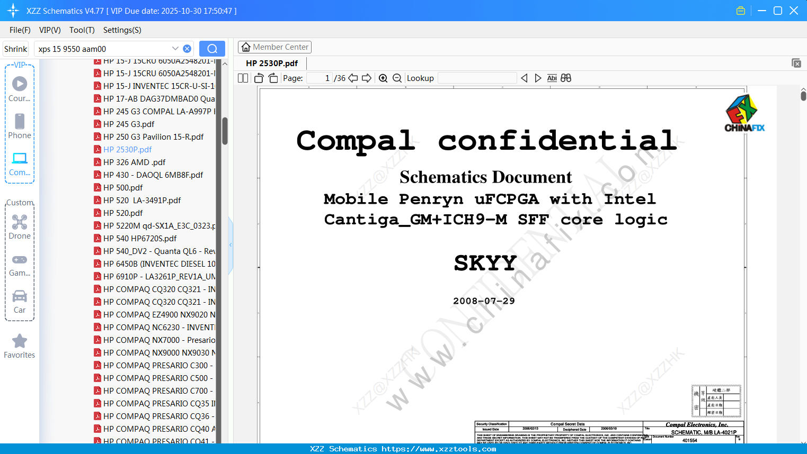The image size is (807, 454).
Task: Open HP 326 AMD .pdf
Action: click(135, 162)
